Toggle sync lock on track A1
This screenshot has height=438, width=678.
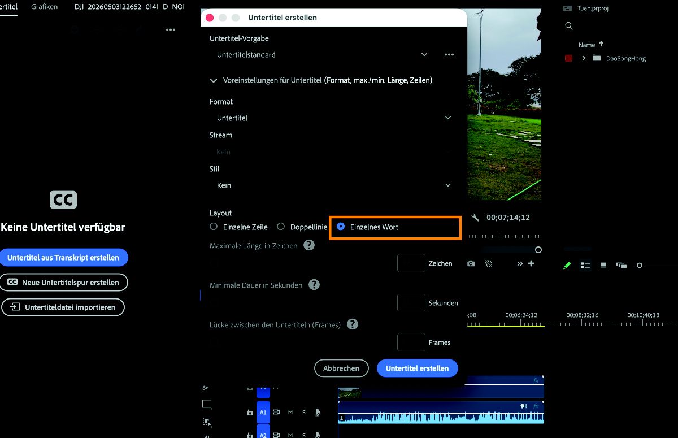[277, 413]
